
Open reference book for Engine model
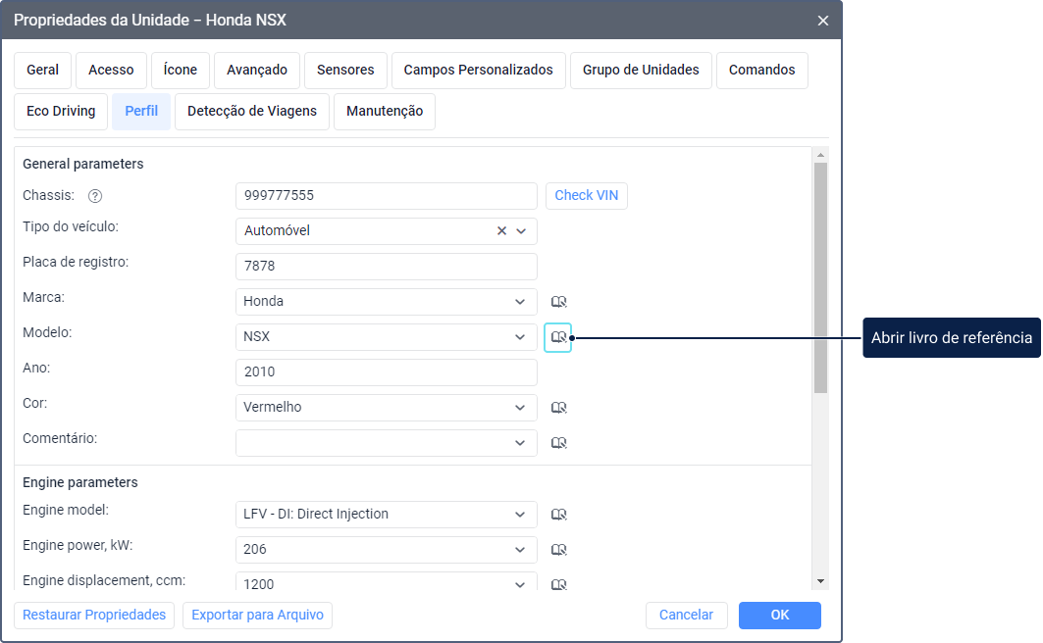tap(558, 515)
